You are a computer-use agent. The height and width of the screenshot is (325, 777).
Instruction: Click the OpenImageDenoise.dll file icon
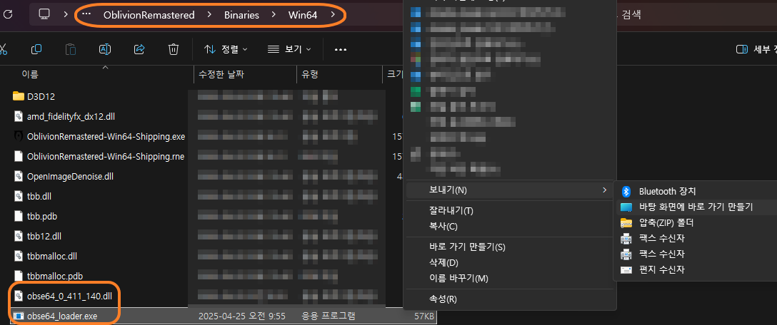(x=19, y=176)
